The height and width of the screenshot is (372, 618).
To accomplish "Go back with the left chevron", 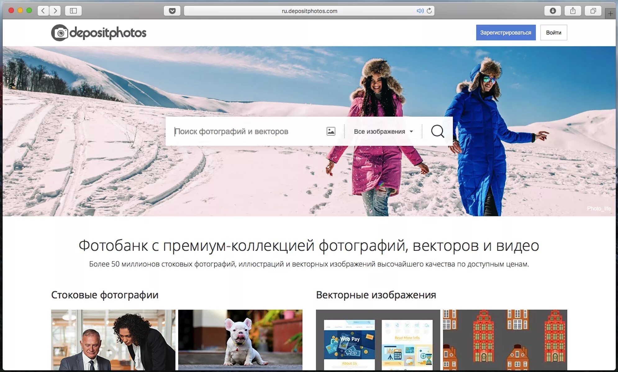I will (43, 11).
